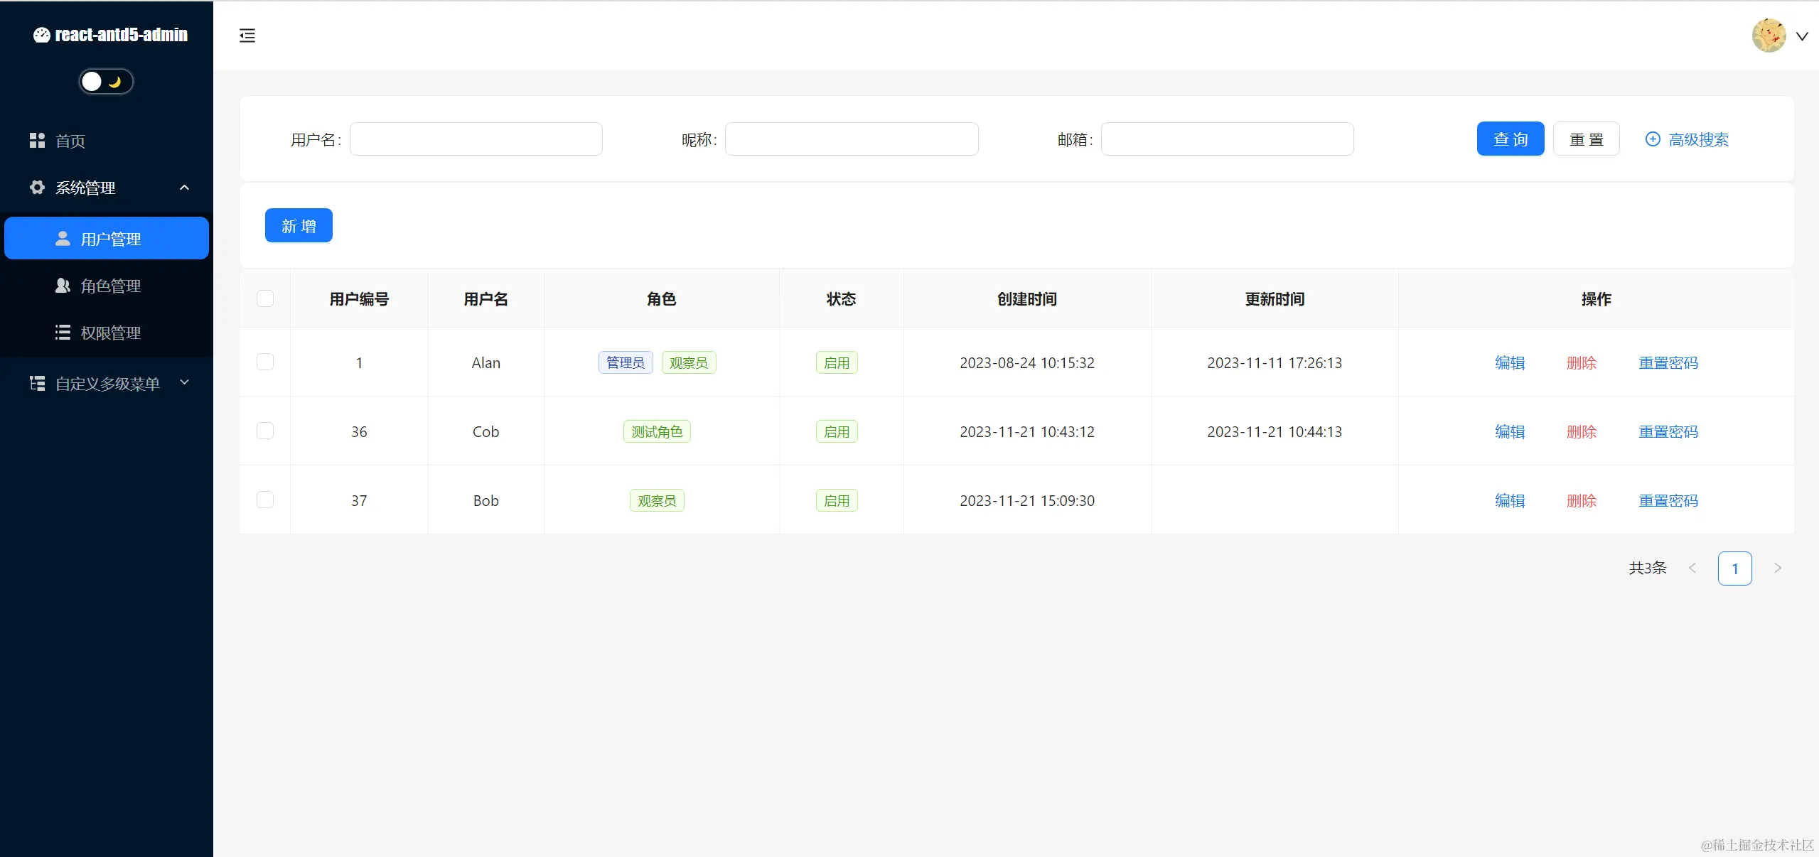Image resolution: width=1819 pixels, height=857 pixels.
Task: Select 用户管理 menu item
Action: coord(107,238)
